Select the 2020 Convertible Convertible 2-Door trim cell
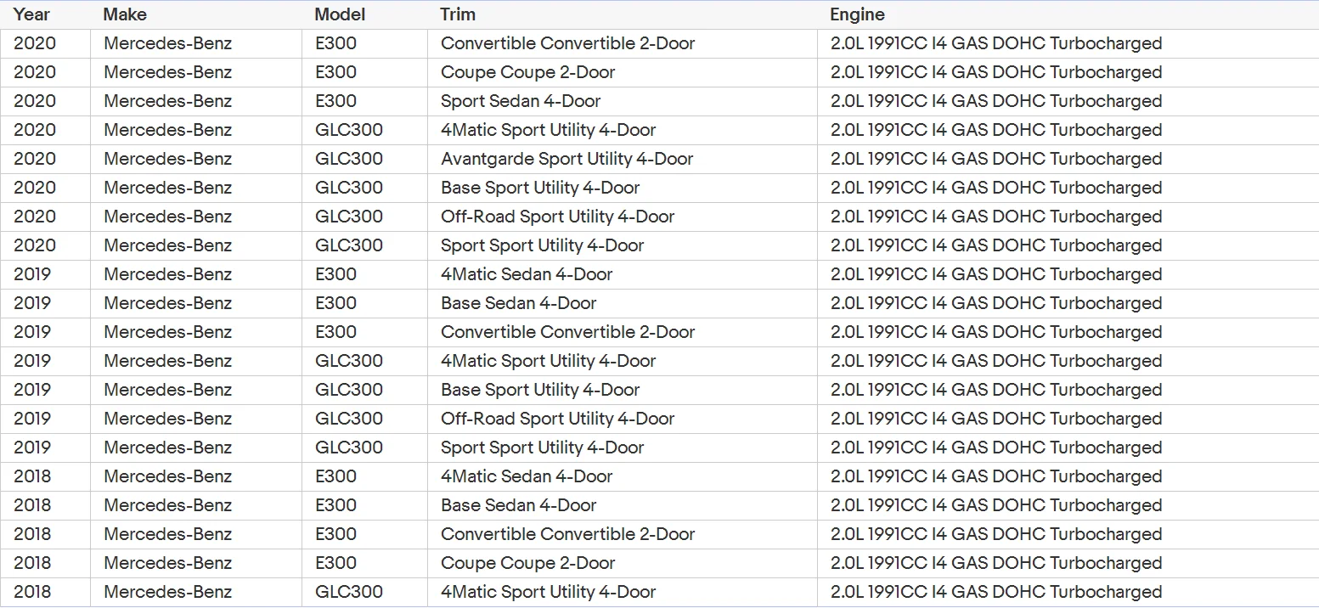Screen dimensions: 1319x608 (x=567, y=43)
